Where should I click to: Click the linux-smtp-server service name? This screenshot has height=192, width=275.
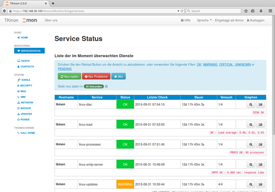click(91, 165)
